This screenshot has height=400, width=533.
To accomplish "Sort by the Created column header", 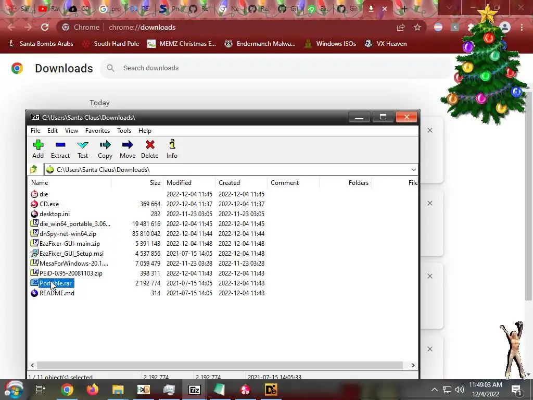I will pos(242,183).
